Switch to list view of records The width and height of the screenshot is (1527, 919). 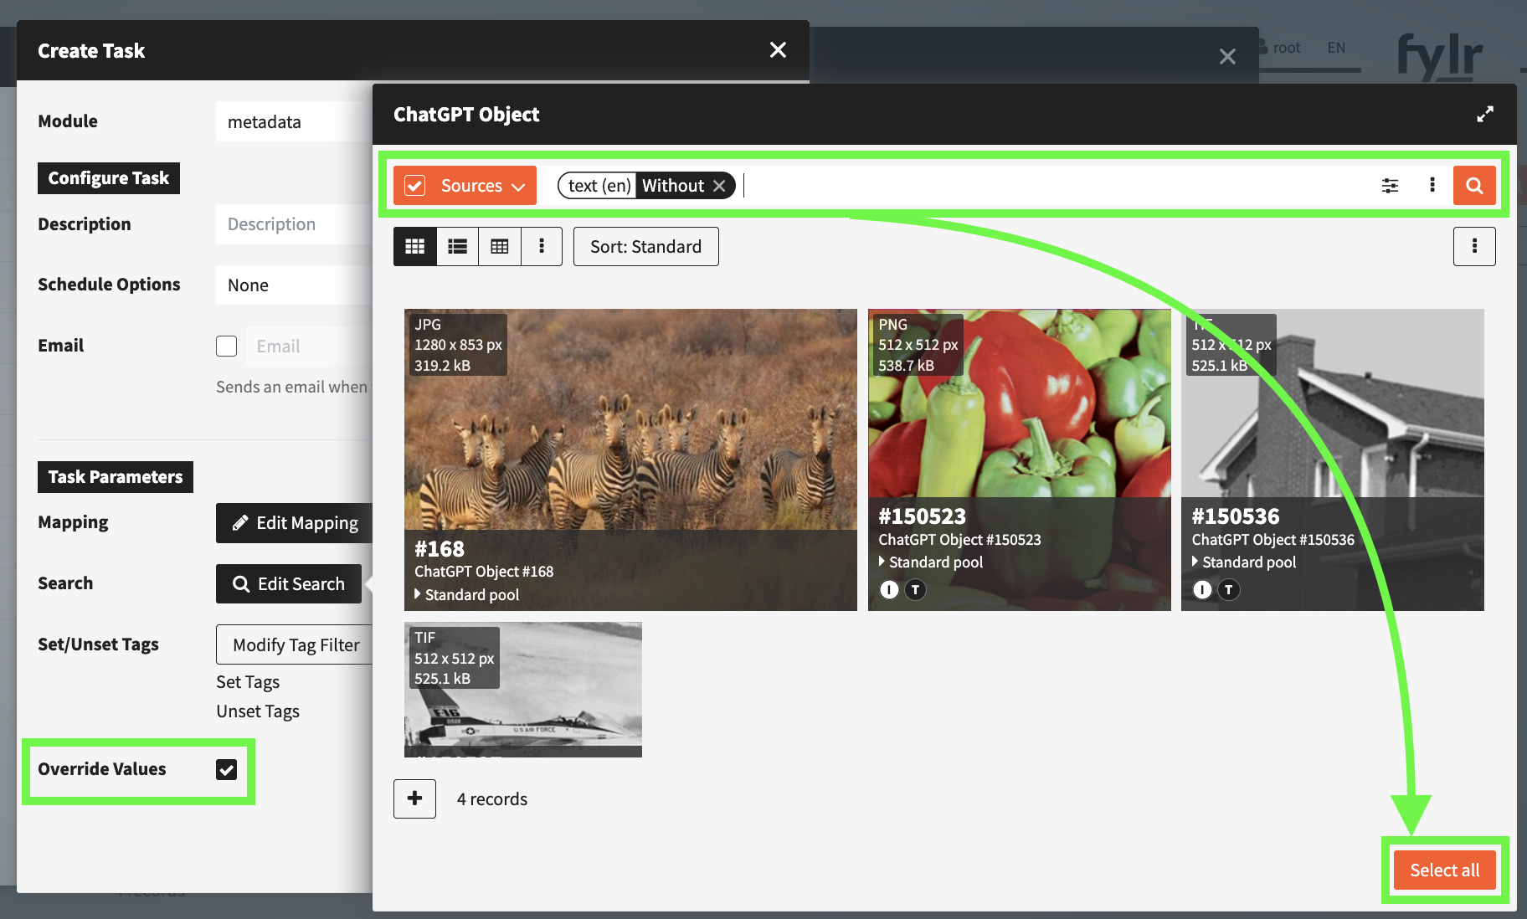click(x=457, y=246)
